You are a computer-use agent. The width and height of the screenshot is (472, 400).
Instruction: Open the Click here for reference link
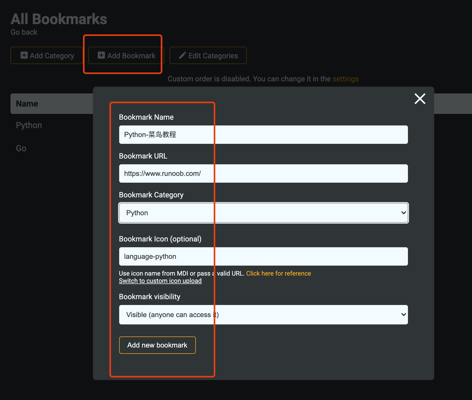click(278, 273)
